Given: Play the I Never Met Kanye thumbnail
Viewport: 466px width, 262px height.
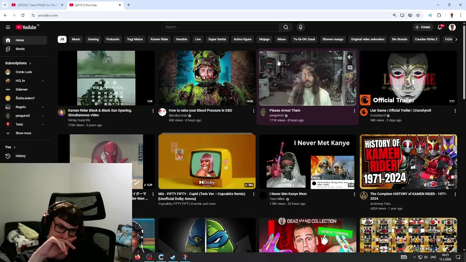Looking at the screenshot, I should pyautogui.click(x=308, y=162).
